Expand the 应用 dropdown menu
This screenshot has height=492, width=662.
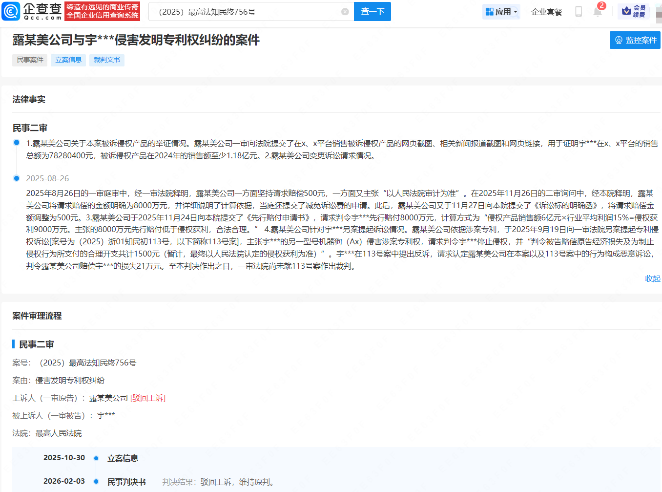pyautogui.click(x=501, y=12)
